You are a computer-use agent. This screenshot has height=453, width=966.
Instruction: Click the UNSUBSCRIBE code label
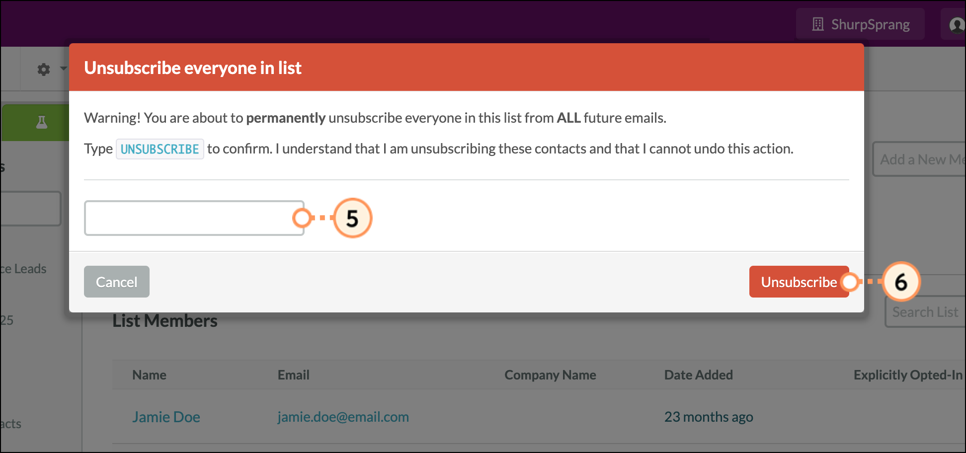(160, 149)
